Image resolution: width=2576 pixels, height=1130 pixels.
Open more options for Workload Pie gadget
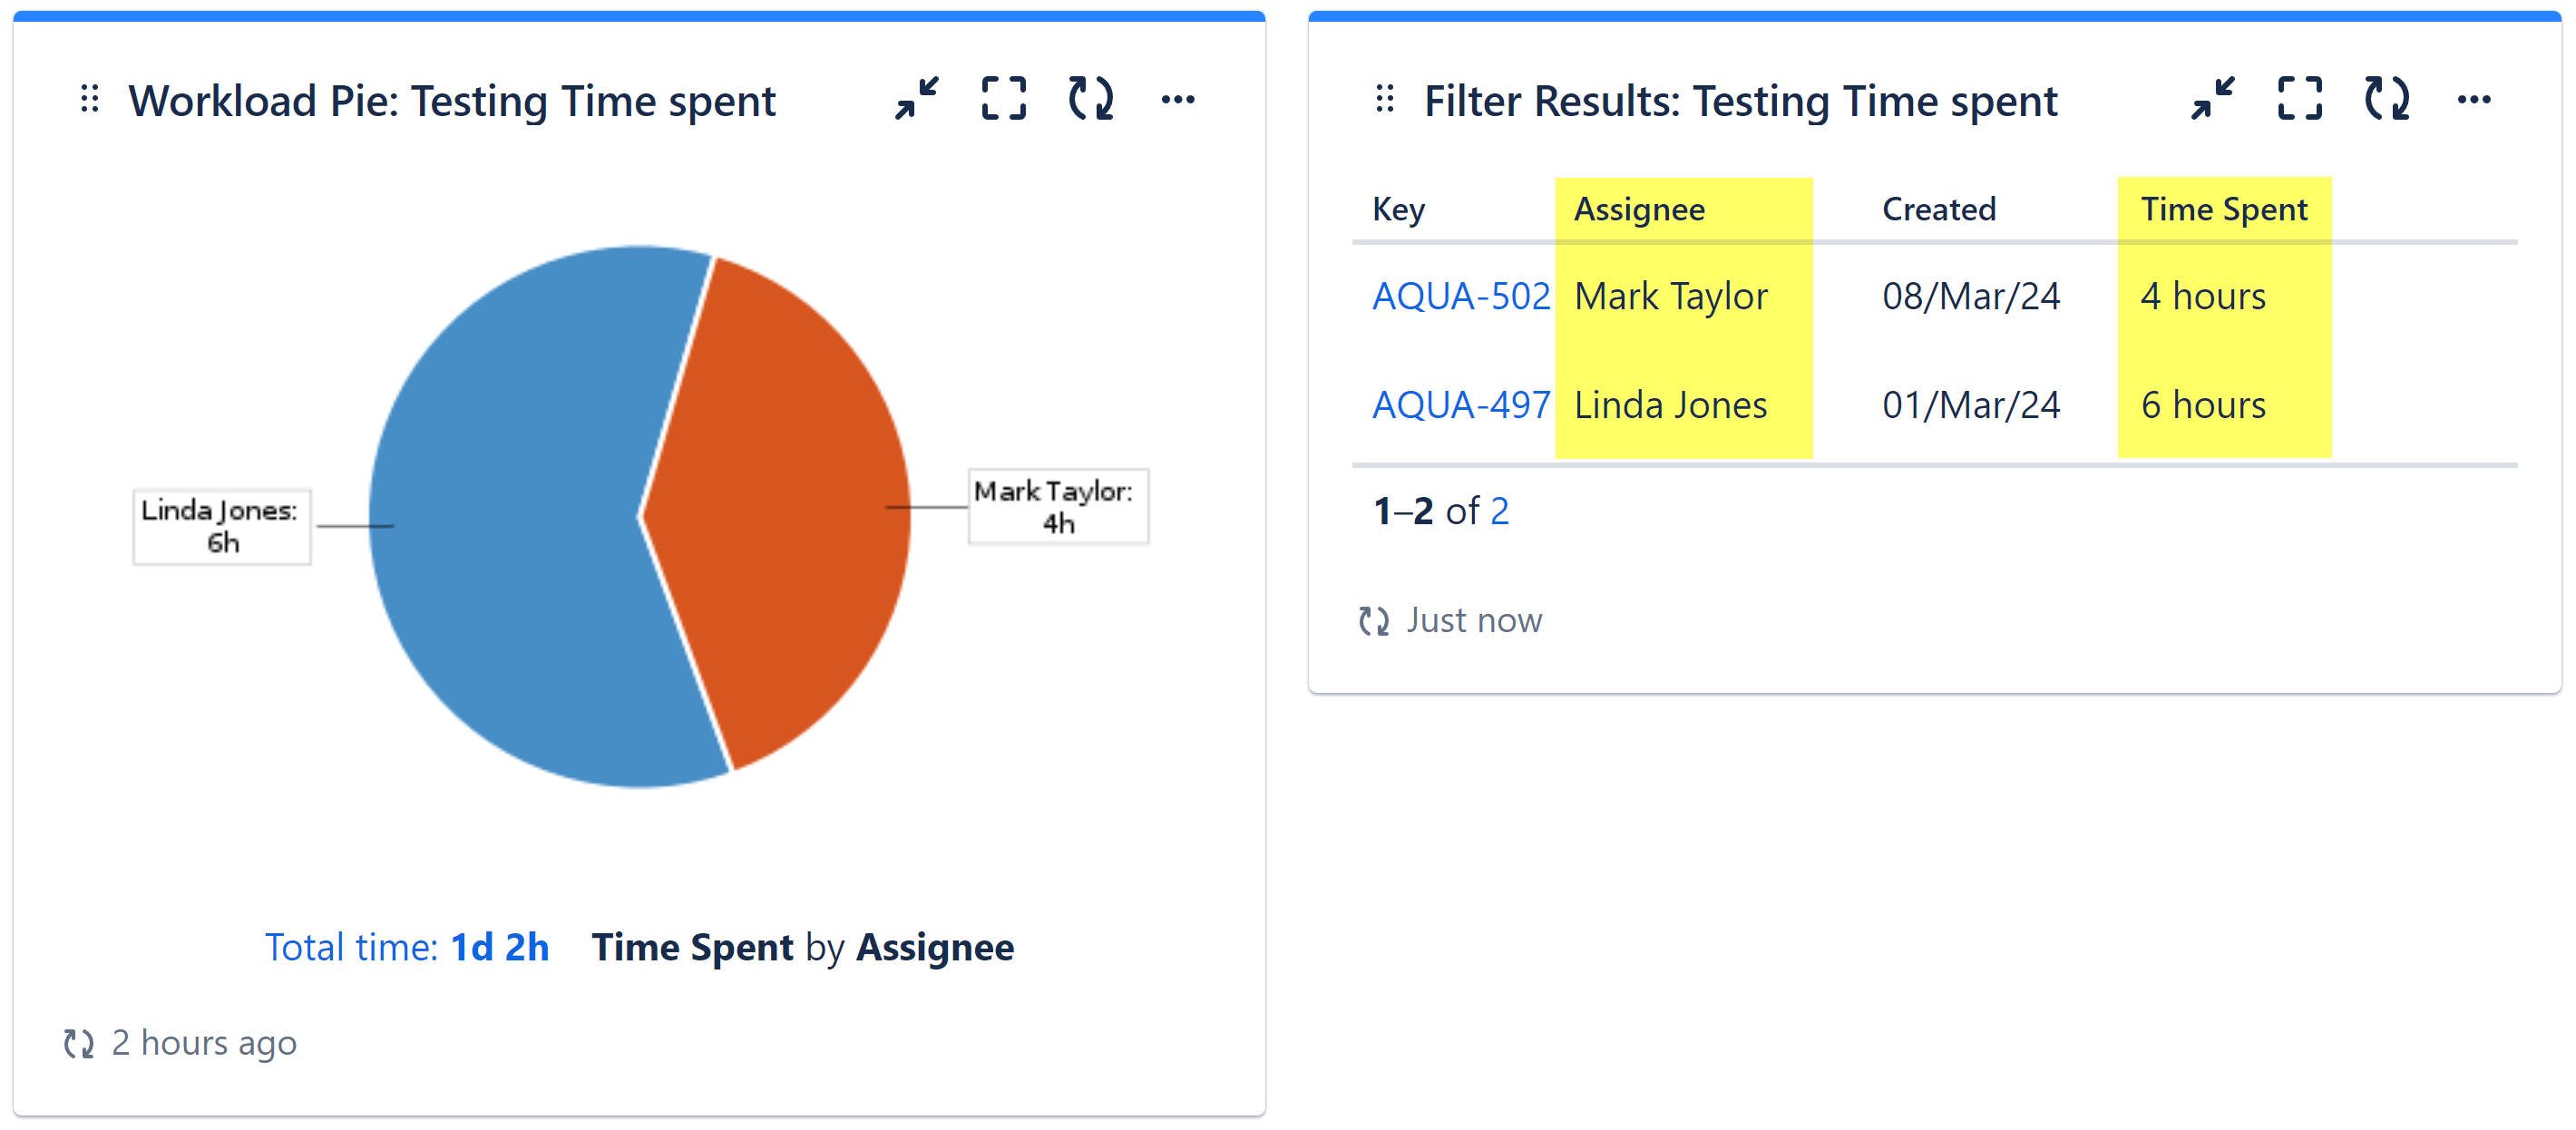[1178, 98]
